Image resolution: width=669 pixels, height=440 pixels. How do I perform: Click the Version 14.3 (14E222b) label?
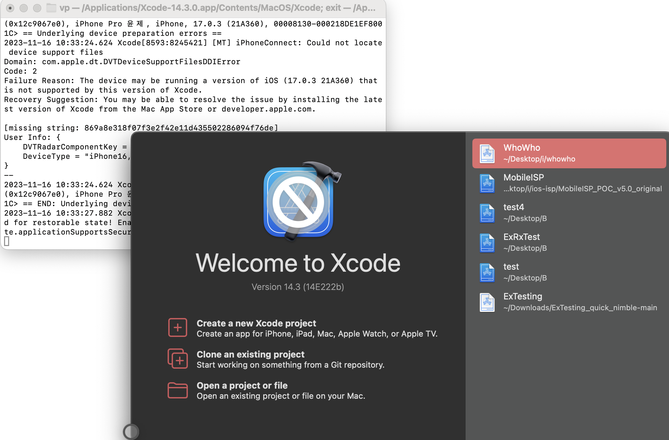[298, 287]
